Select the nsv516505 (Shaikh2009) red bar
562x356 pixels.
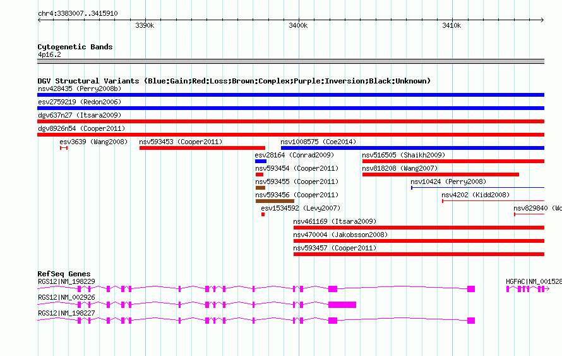(453, 161)
